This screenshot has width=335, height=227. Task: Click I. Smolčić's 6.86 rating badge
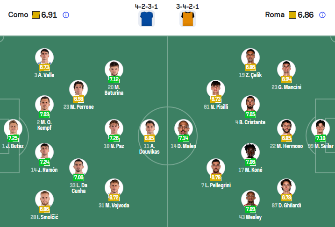(x=44, y=209)
